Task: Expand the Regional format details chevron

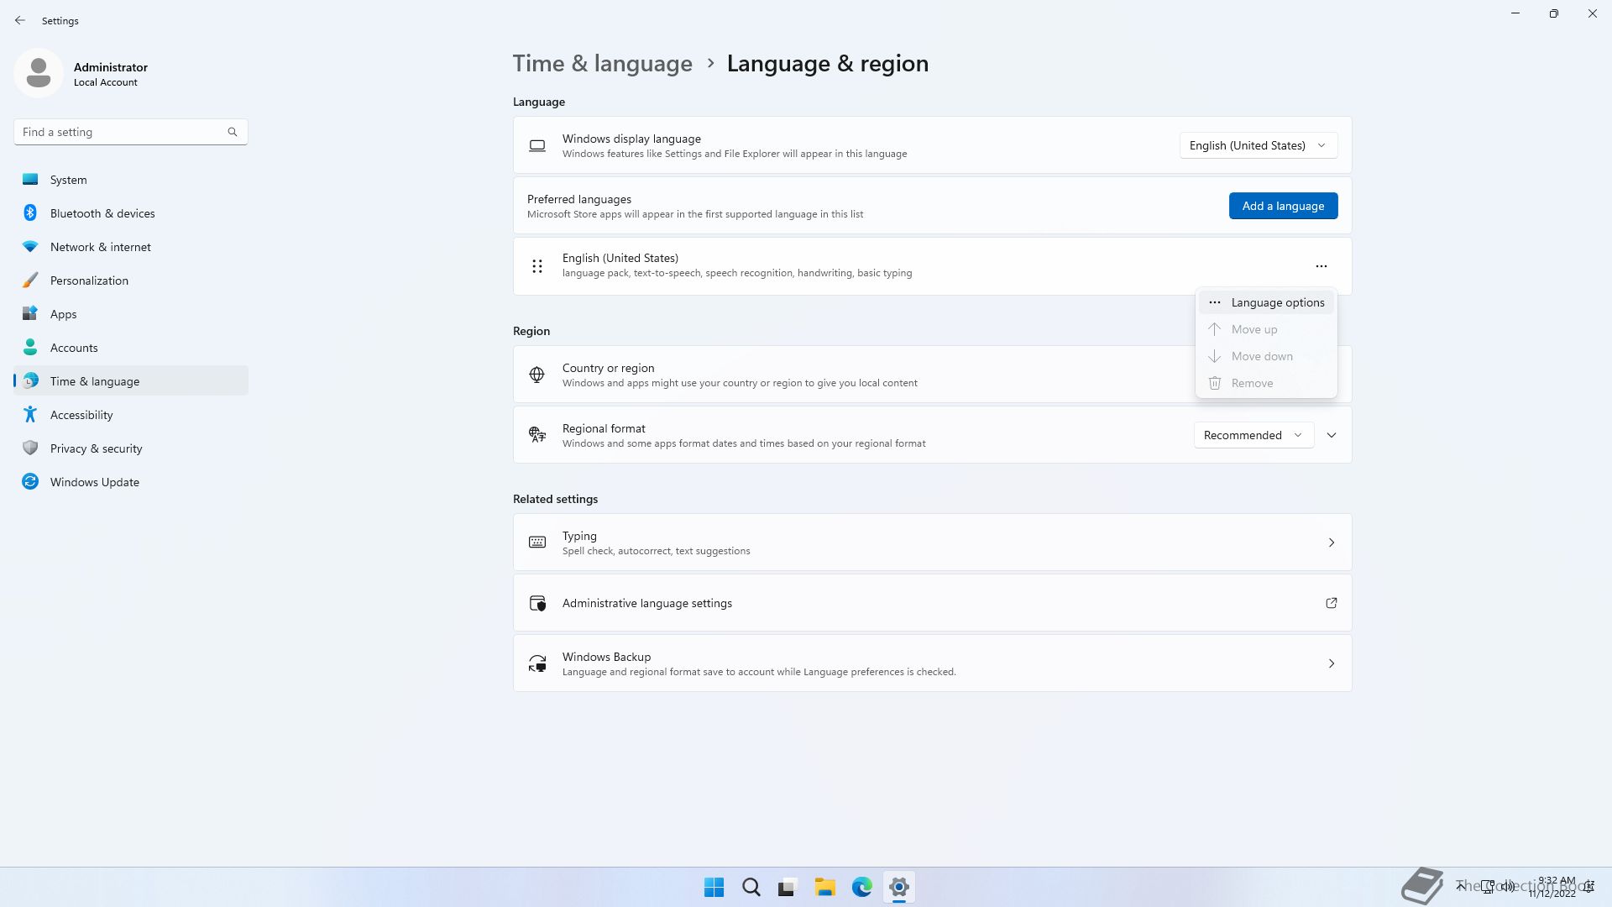Action: [x=1331, y=435]
